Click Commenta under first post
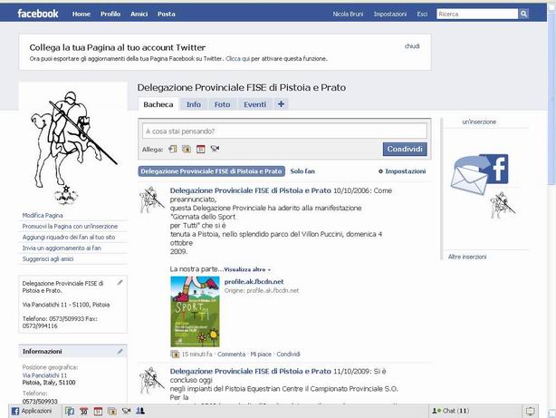 [231, 354]
